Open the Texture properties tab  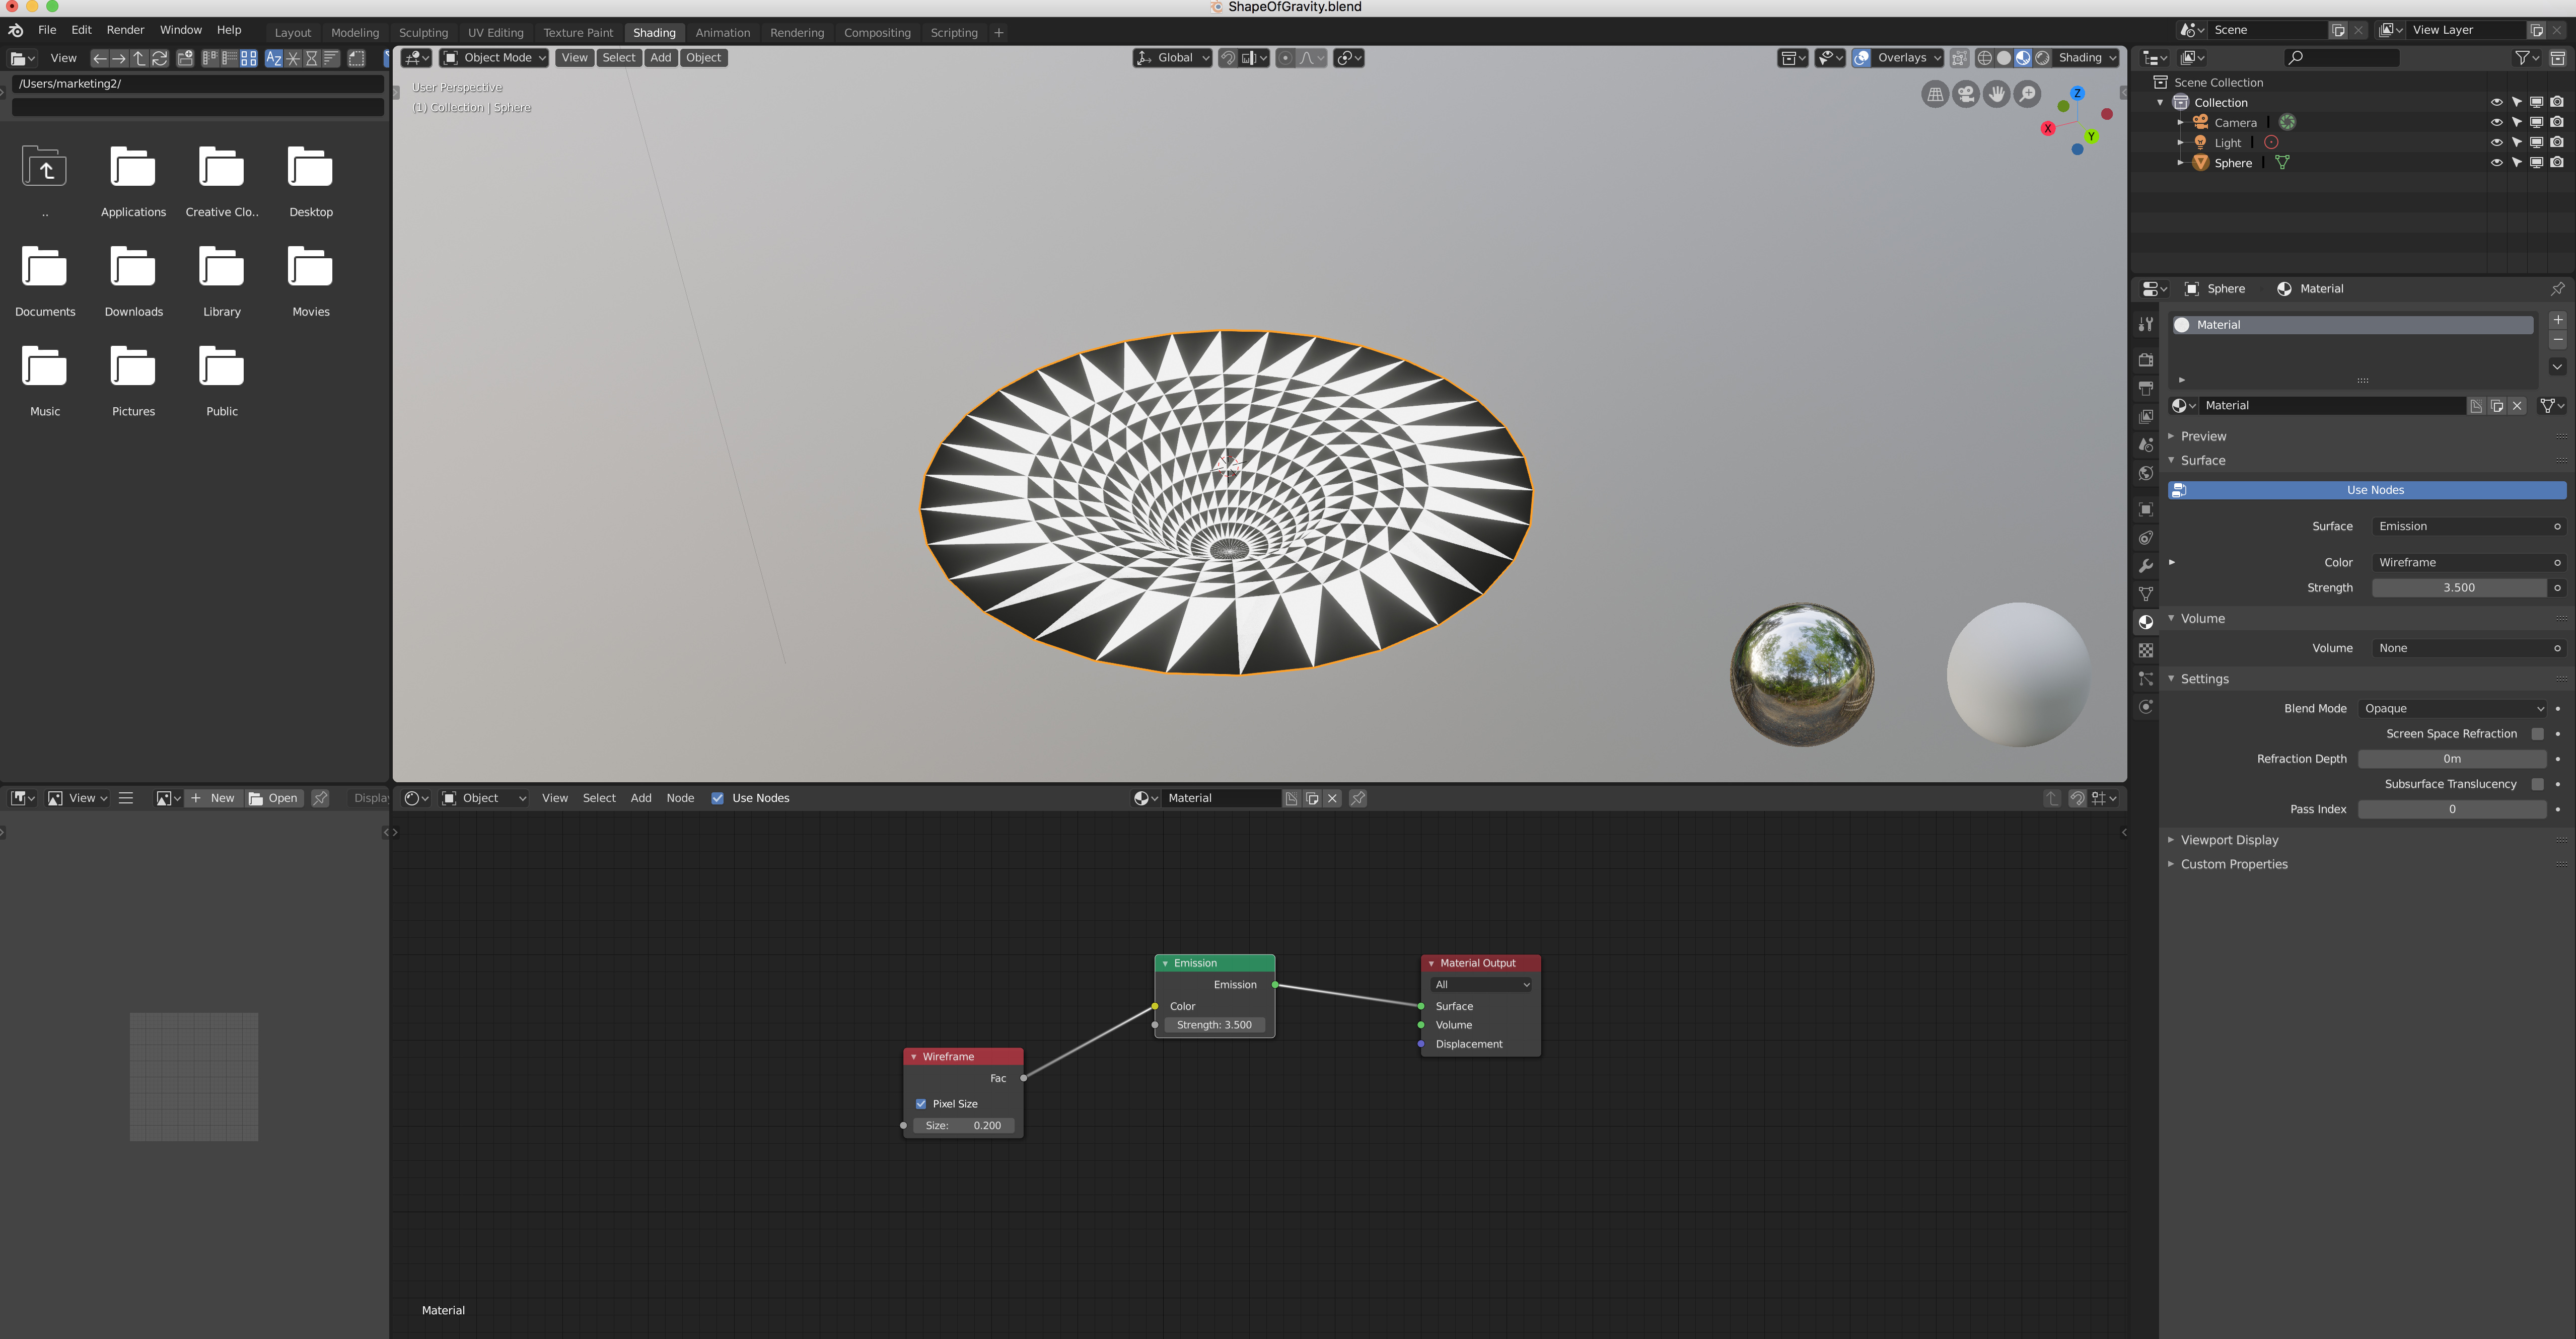2146,650
